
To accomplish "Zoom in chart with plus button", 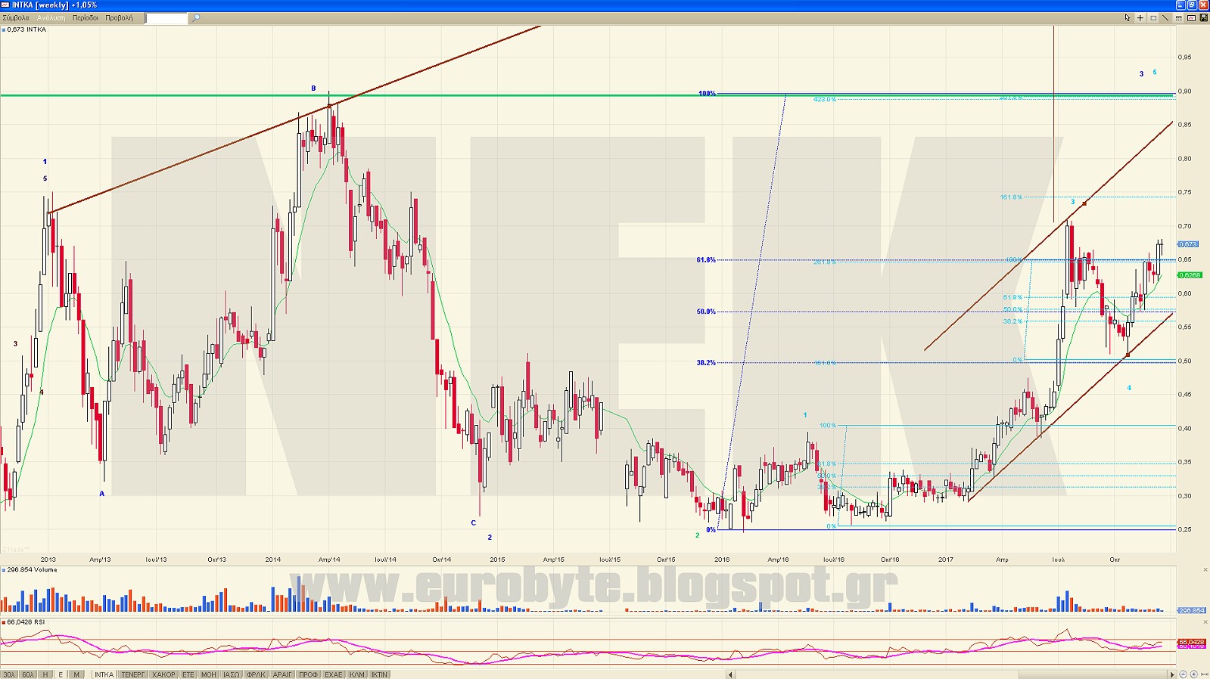I will (x=1193, y=674).
